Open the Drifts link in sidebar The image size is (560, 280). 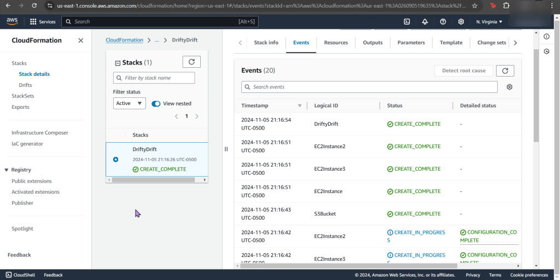(x=25, y=85)
